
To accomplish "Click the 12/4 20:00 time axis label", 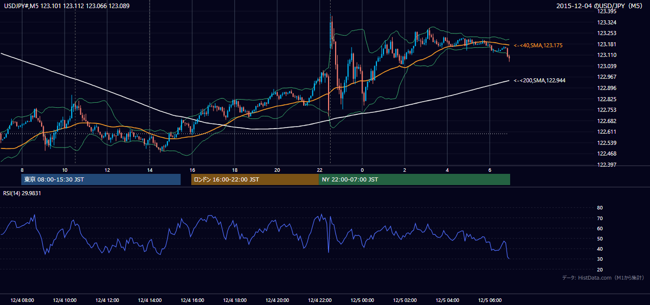I will (277, 300).
